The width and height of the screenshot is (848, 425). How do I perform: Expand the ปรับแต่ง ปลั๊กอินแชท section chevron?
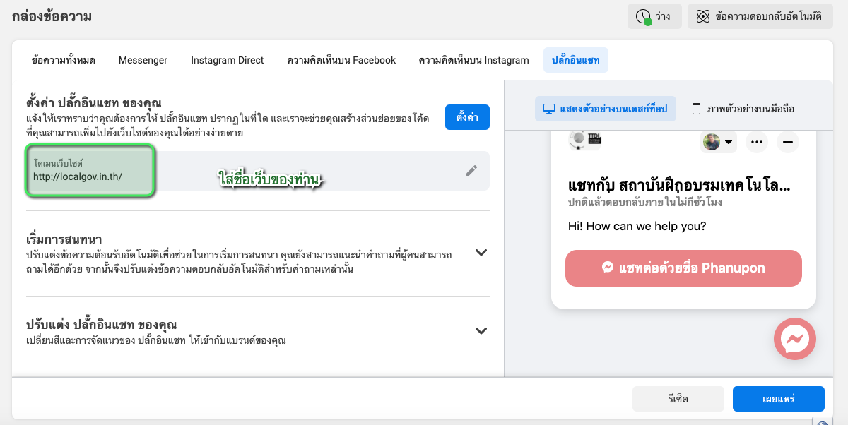click(x=481, y=330)
